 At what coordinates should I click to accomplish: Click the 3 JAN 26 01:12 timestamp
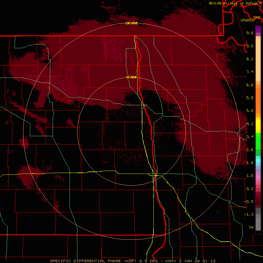coord(198,261)
